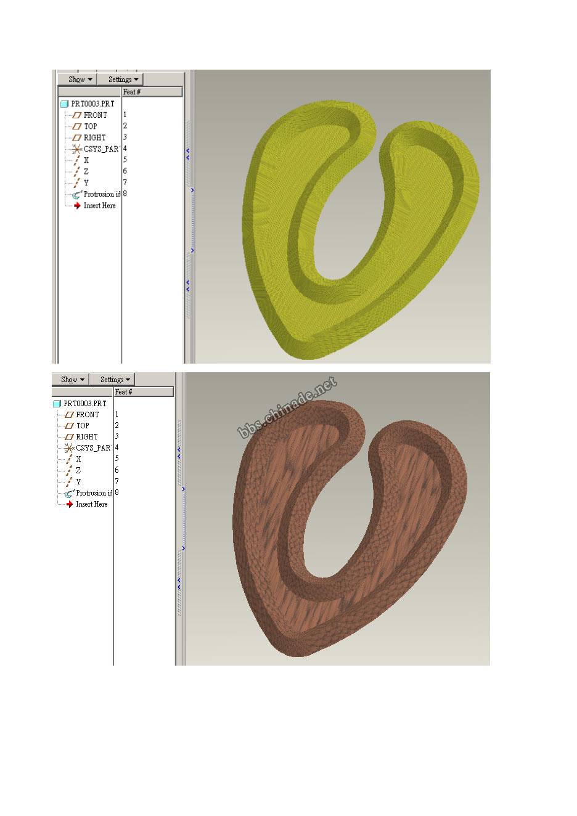Image resolution: width=577 pixels, height=816 pixels.
Task: Click the red Insert Here arrow in the brown model's tree
Action: point(70,504)
